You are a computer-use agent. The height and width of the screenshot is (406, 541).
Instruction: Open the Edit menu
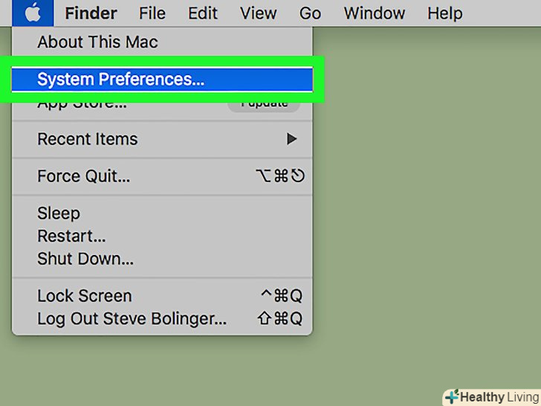203,13
